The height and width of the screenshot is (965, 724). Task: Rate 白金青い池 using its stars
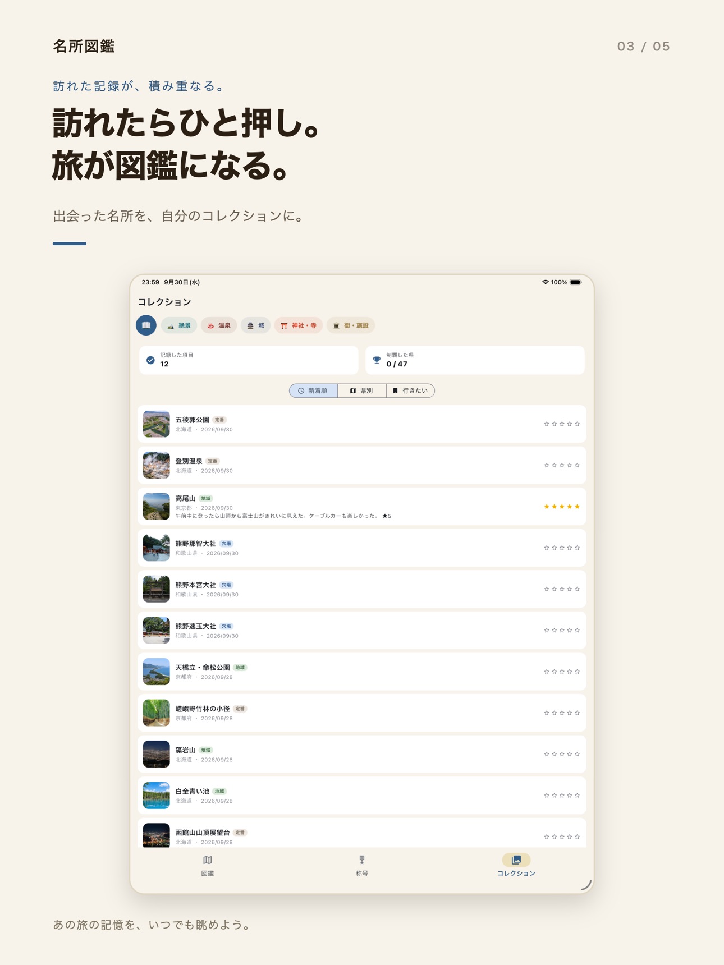click(562, 796)
